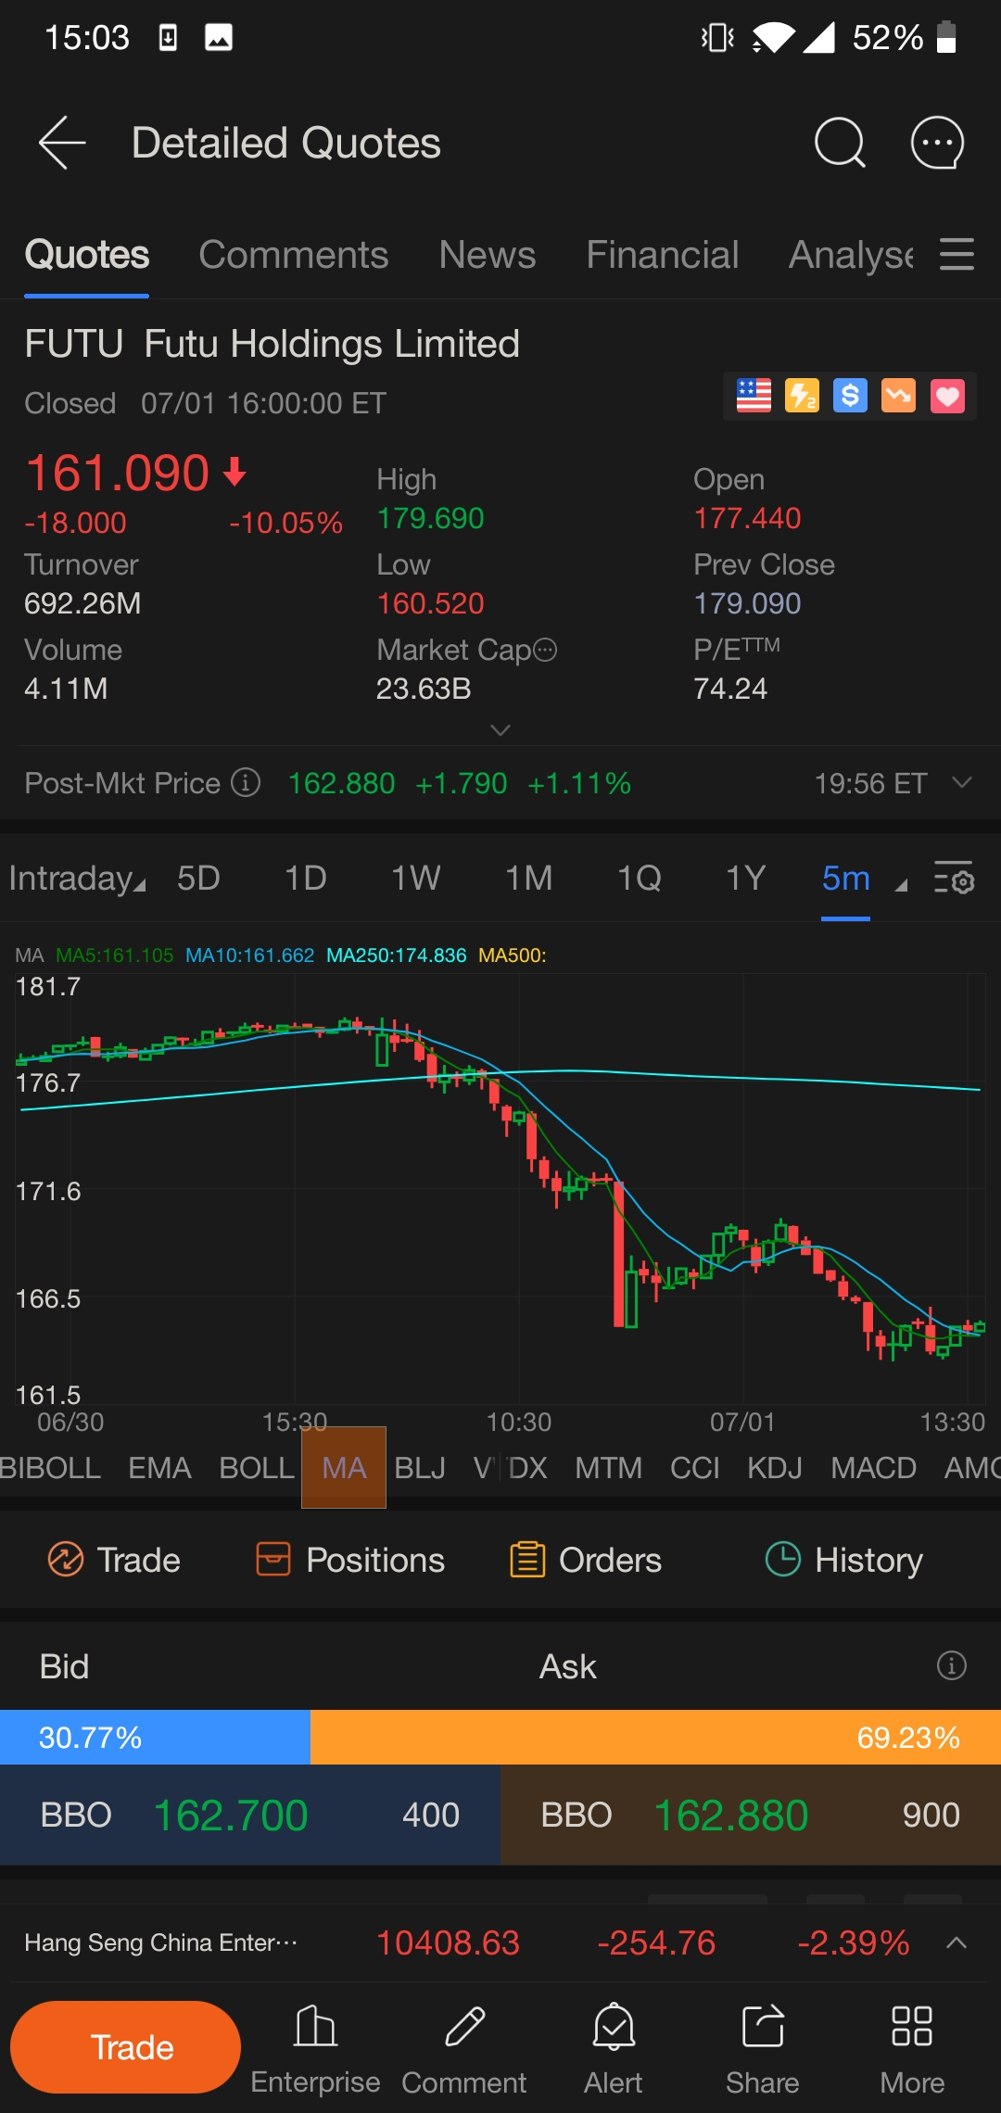
Task: Open the More grid icon
Action: [912, 2050]
